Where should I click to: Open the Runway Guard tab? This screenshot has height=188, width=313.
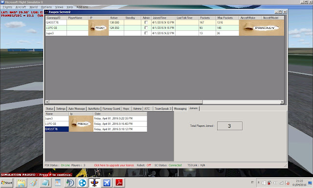[111, 109]
